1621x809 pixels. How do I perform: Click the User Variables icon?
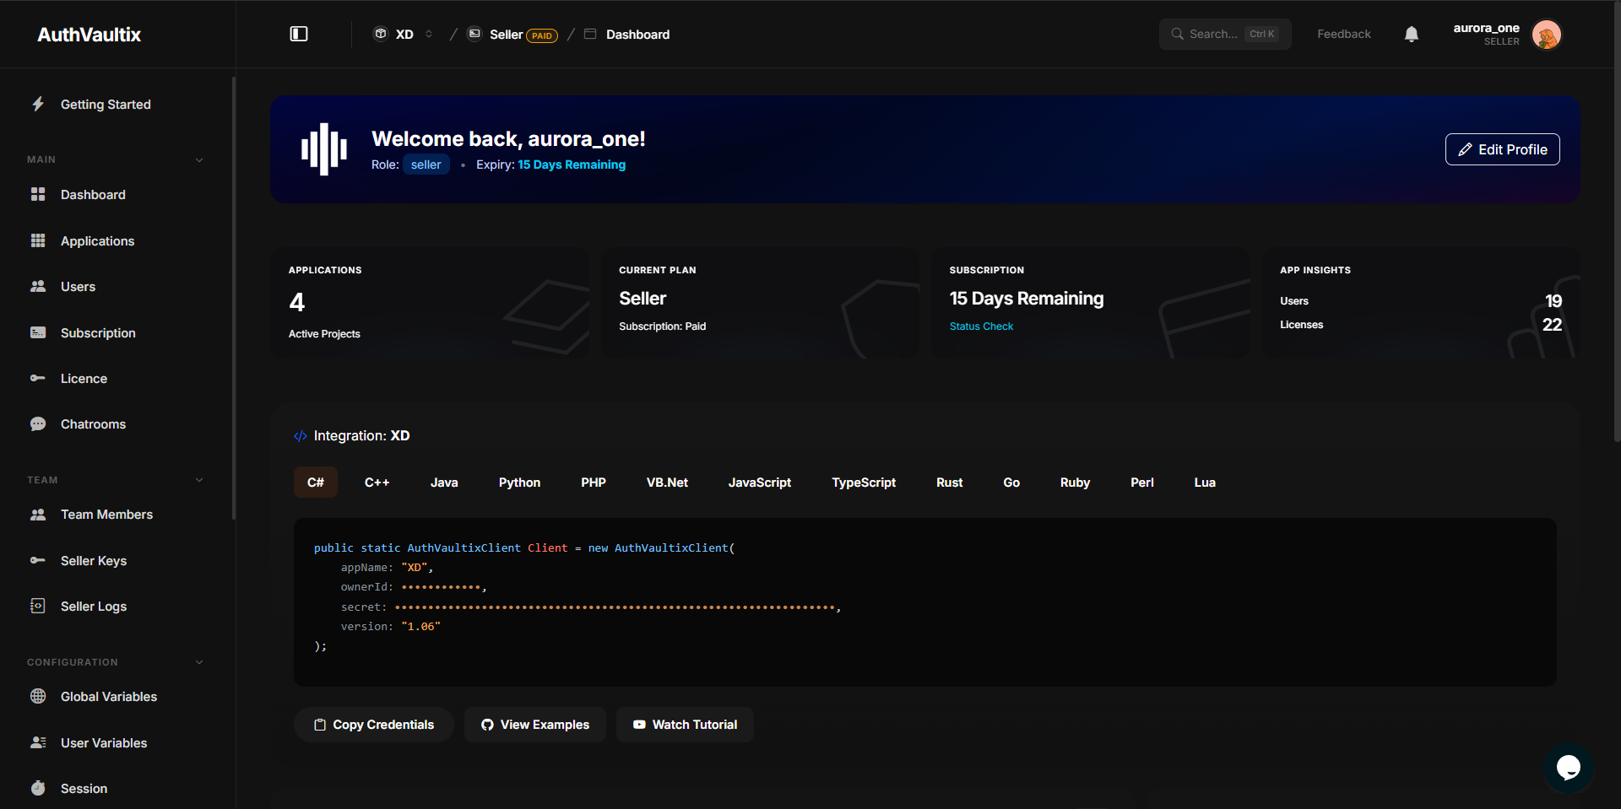coord(38,742)
